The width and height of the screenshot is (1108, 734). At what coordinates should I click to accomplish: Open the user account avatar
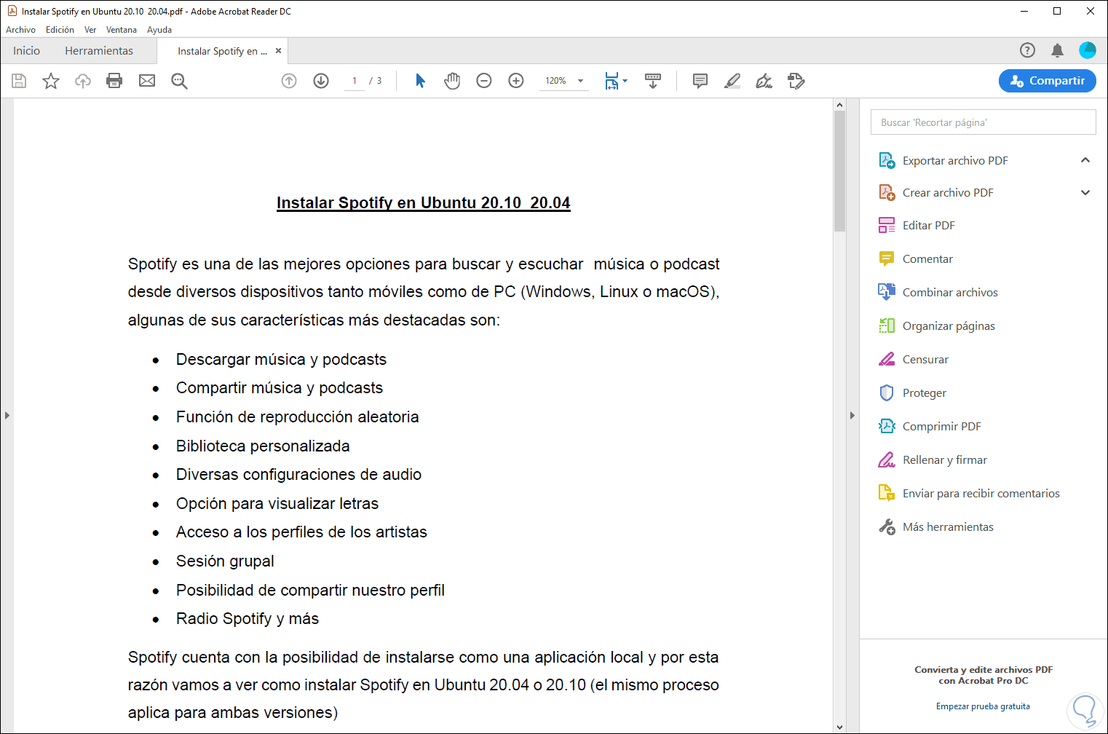(1088, 50)
